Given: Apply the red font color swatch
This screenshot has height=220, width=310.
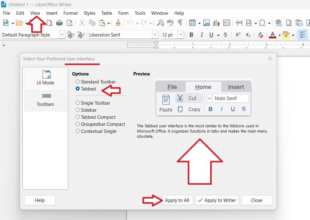Looking at the screenshot, I should 273,35.
